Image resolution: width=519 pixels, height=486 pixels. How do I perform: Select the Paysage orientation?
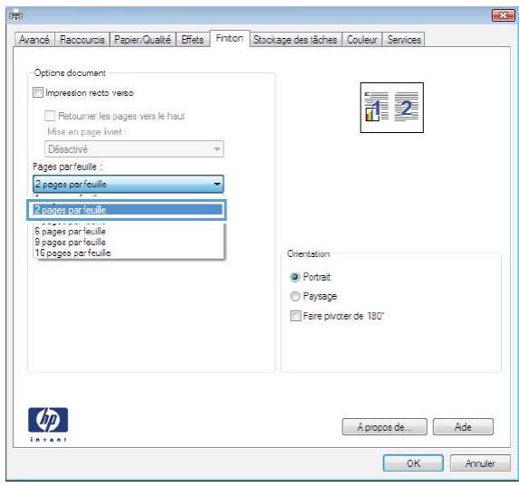294,296
